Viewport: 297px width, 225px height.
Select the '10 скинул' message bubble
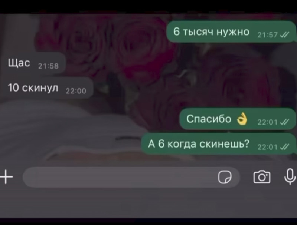coord(47,88)
